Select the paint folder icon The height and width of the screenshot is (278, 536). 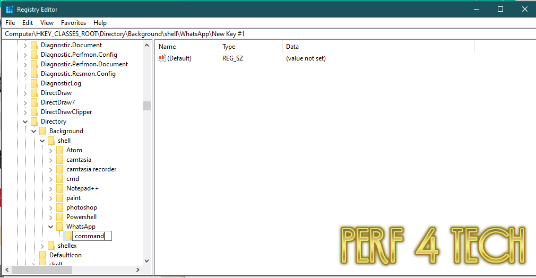(x=59, y=198)
